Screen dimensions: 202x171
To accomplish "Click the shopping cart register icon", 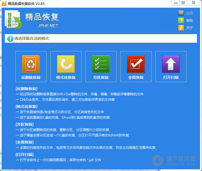I will click(181, 13).
